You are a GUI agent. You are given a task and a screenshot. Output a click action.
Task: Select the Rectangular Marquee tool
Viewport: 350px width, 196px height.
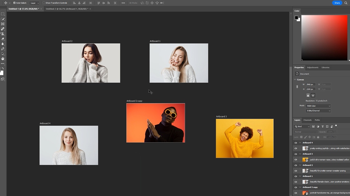coord(3,14)
